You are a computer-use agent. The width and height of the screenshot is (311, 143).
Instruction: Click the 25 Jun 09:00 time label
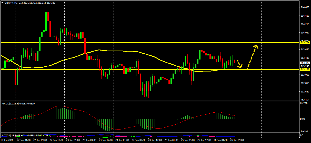[x=188, y=140]
